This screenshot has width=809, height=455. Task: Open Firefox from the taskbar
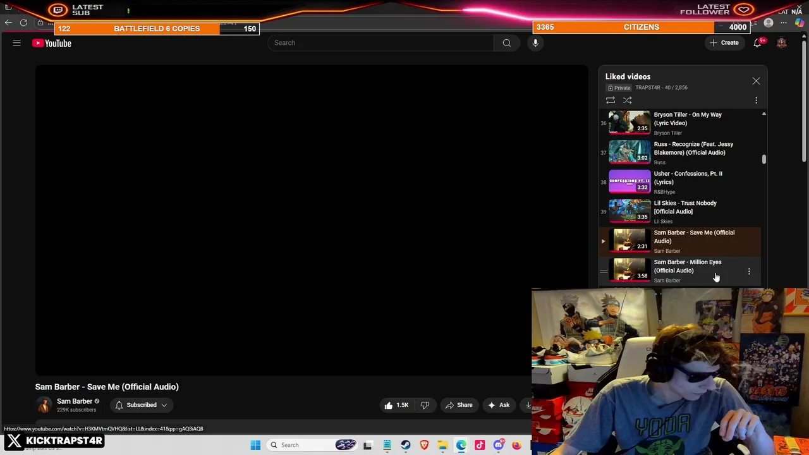tap(517, 445)
